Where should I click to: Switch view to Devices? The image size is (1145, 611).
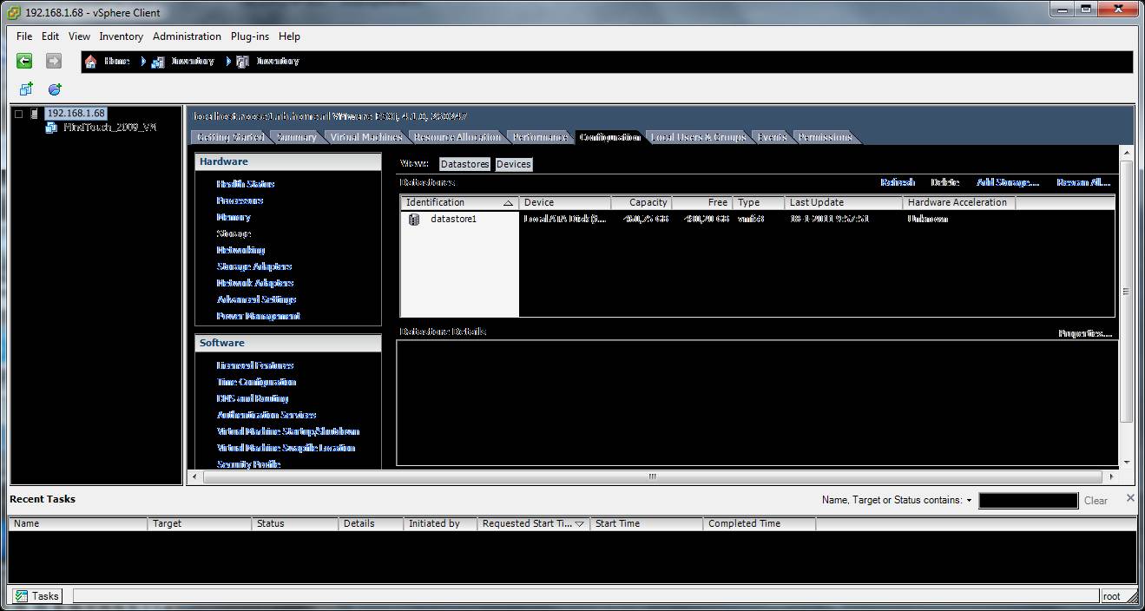[513, 164]
